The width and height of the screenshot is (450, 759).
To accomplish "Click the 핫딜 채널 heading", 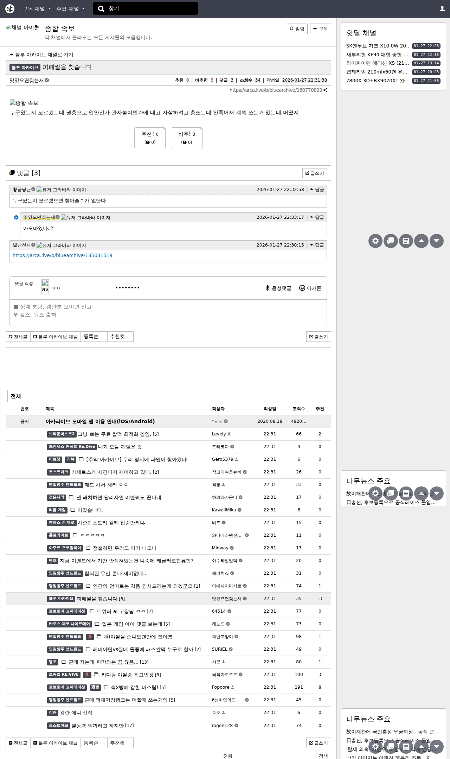I will click(x=361, y=33).
